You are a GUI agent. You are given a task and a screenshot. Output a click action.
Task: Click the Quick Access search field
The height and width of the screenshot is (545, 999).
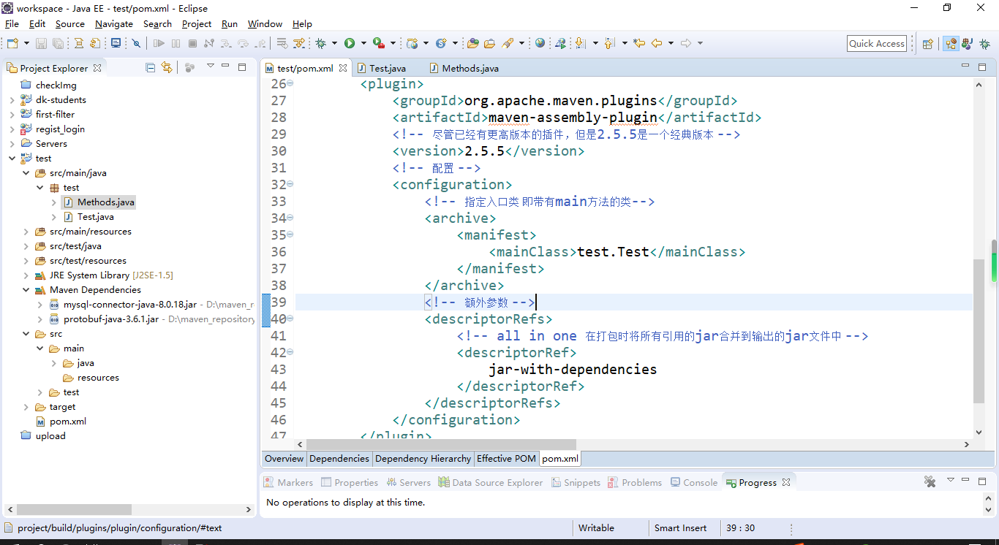[876, 44]
